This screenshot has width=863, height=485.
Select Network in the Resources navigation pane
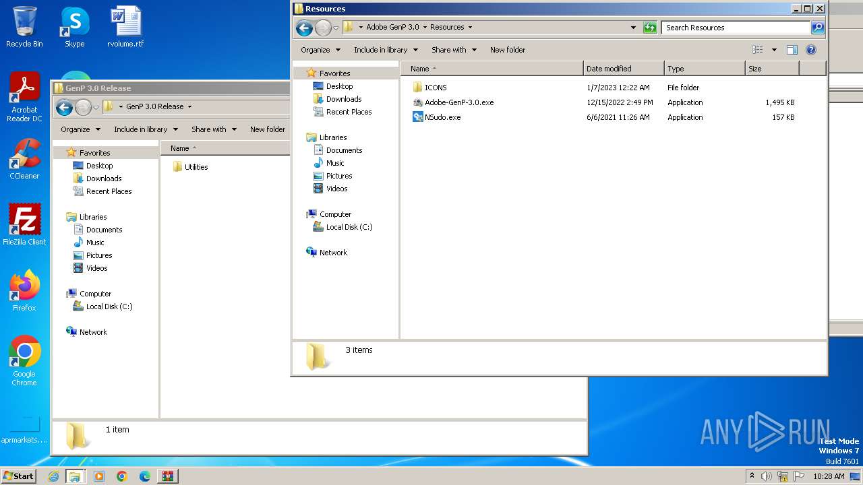point(333,253)
